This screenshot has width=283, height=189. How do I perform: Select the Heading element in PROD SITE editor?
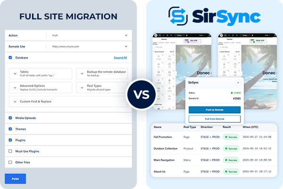(x=224, y=73)
